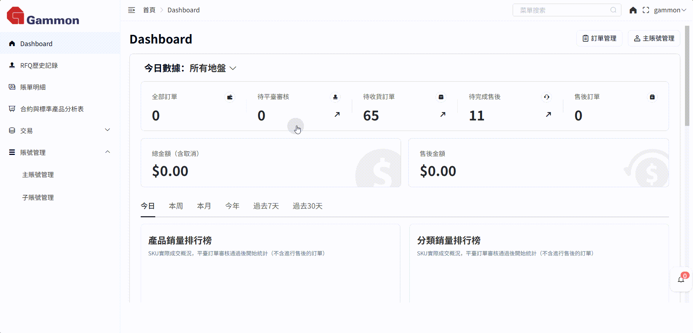This screenshot has width=693, height=333.
Task: Switch to the 過去30天 tab
Action: click(307, 206)
